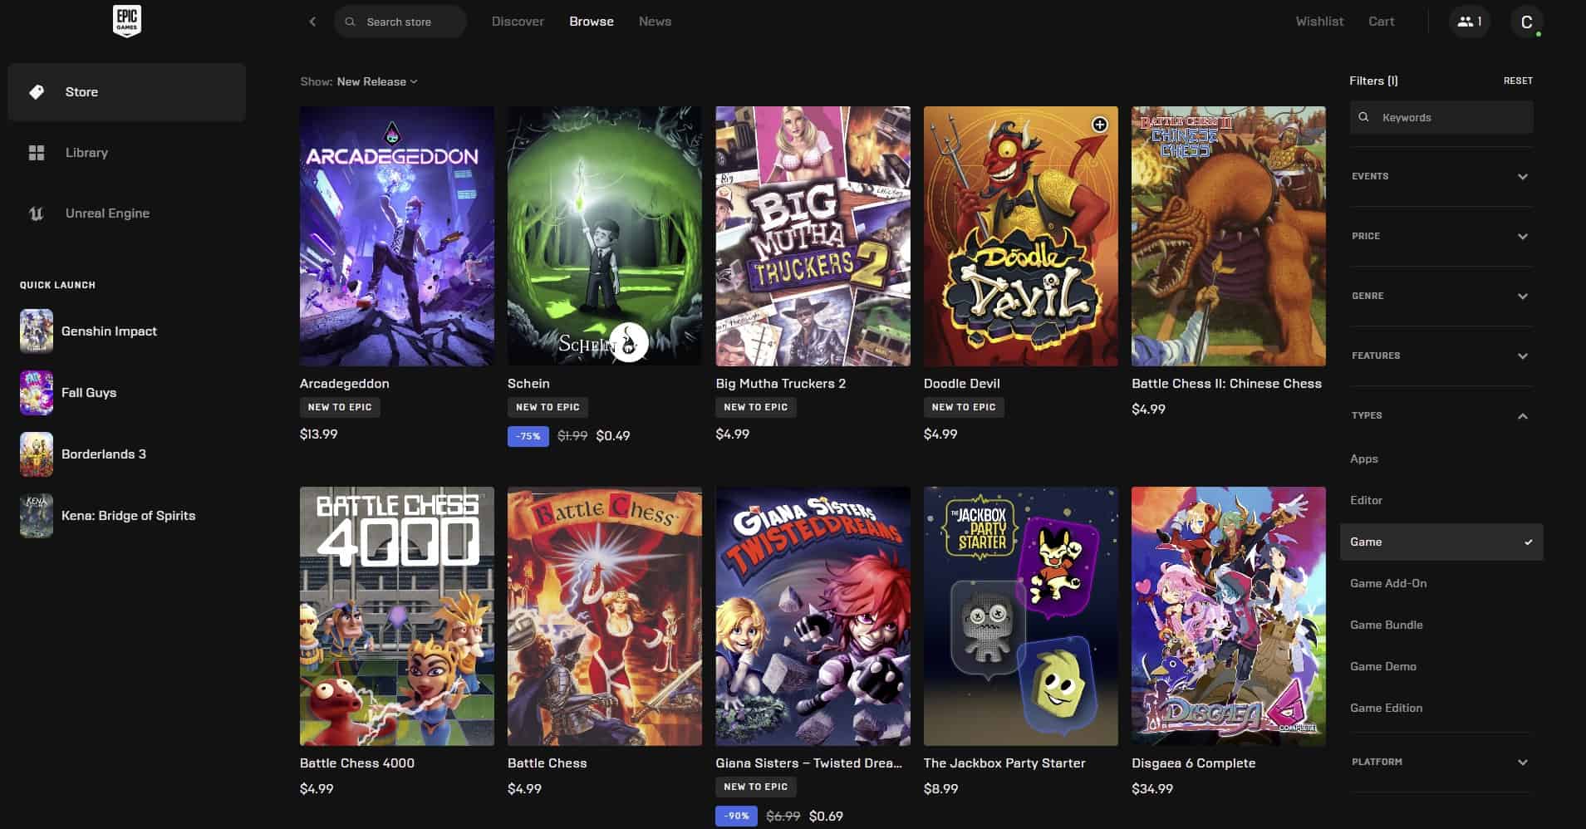Screen dimensions: 1586x829
Task: Open the Unreal Engine section
Action: pos(107,213)
